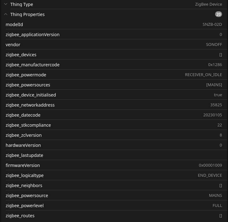
Task: Click the SNZB-02D model value
Action: point(212,25)
